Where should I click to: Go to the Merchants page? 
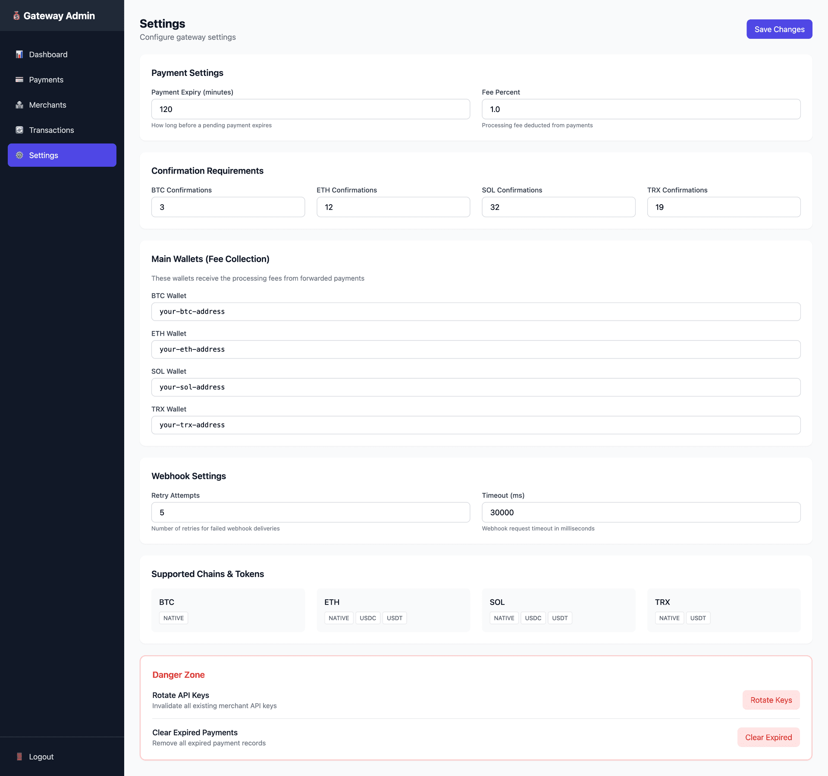[x=47, y=105]
